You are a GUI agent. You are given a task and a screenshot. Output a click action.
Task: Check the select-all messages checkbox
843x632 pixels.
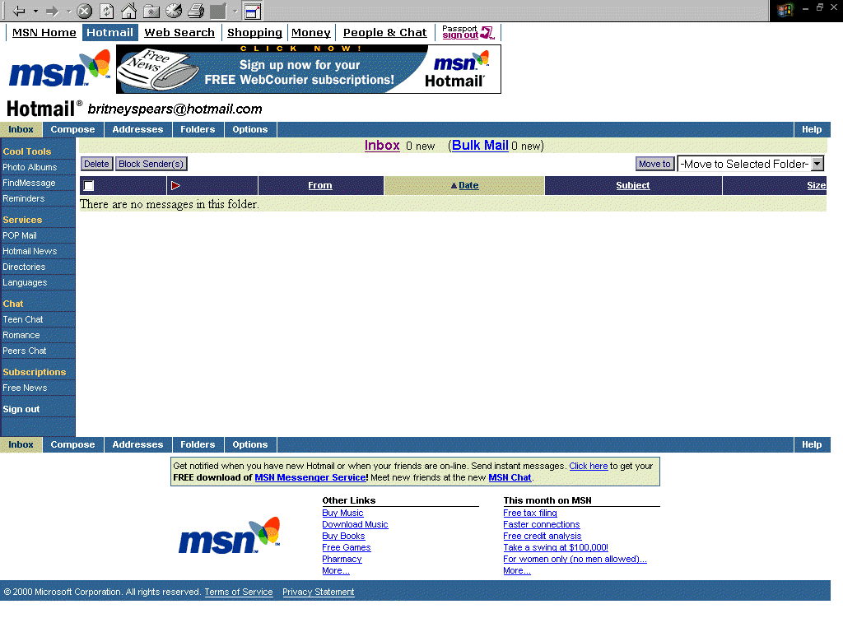pos(89,186)
